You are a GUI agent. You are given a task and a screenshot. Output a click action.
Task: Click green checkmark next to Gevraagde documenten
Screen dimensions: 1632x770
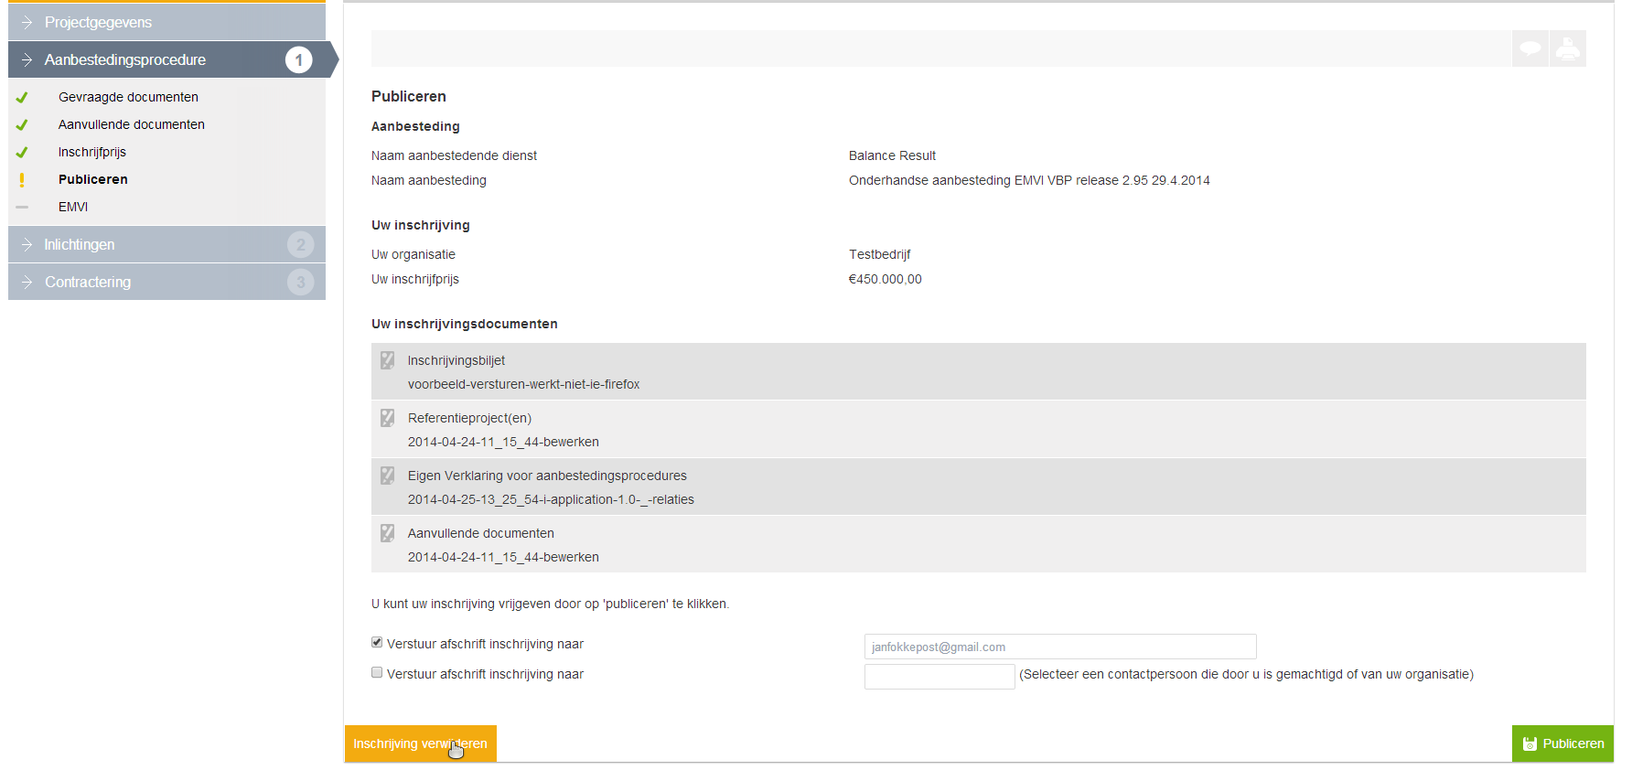22,97
